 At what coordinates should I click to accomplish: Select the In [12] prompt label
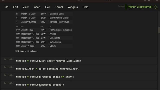8,67
